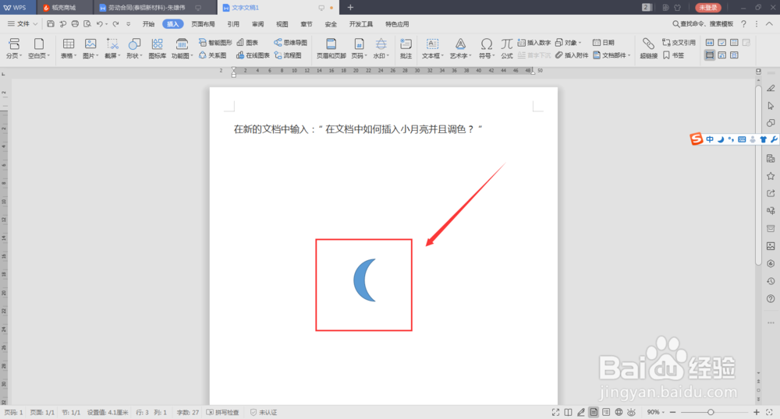Switch to full screen view in status bar
The height and width of the screenshot is (419, 780).
(555, 412)
